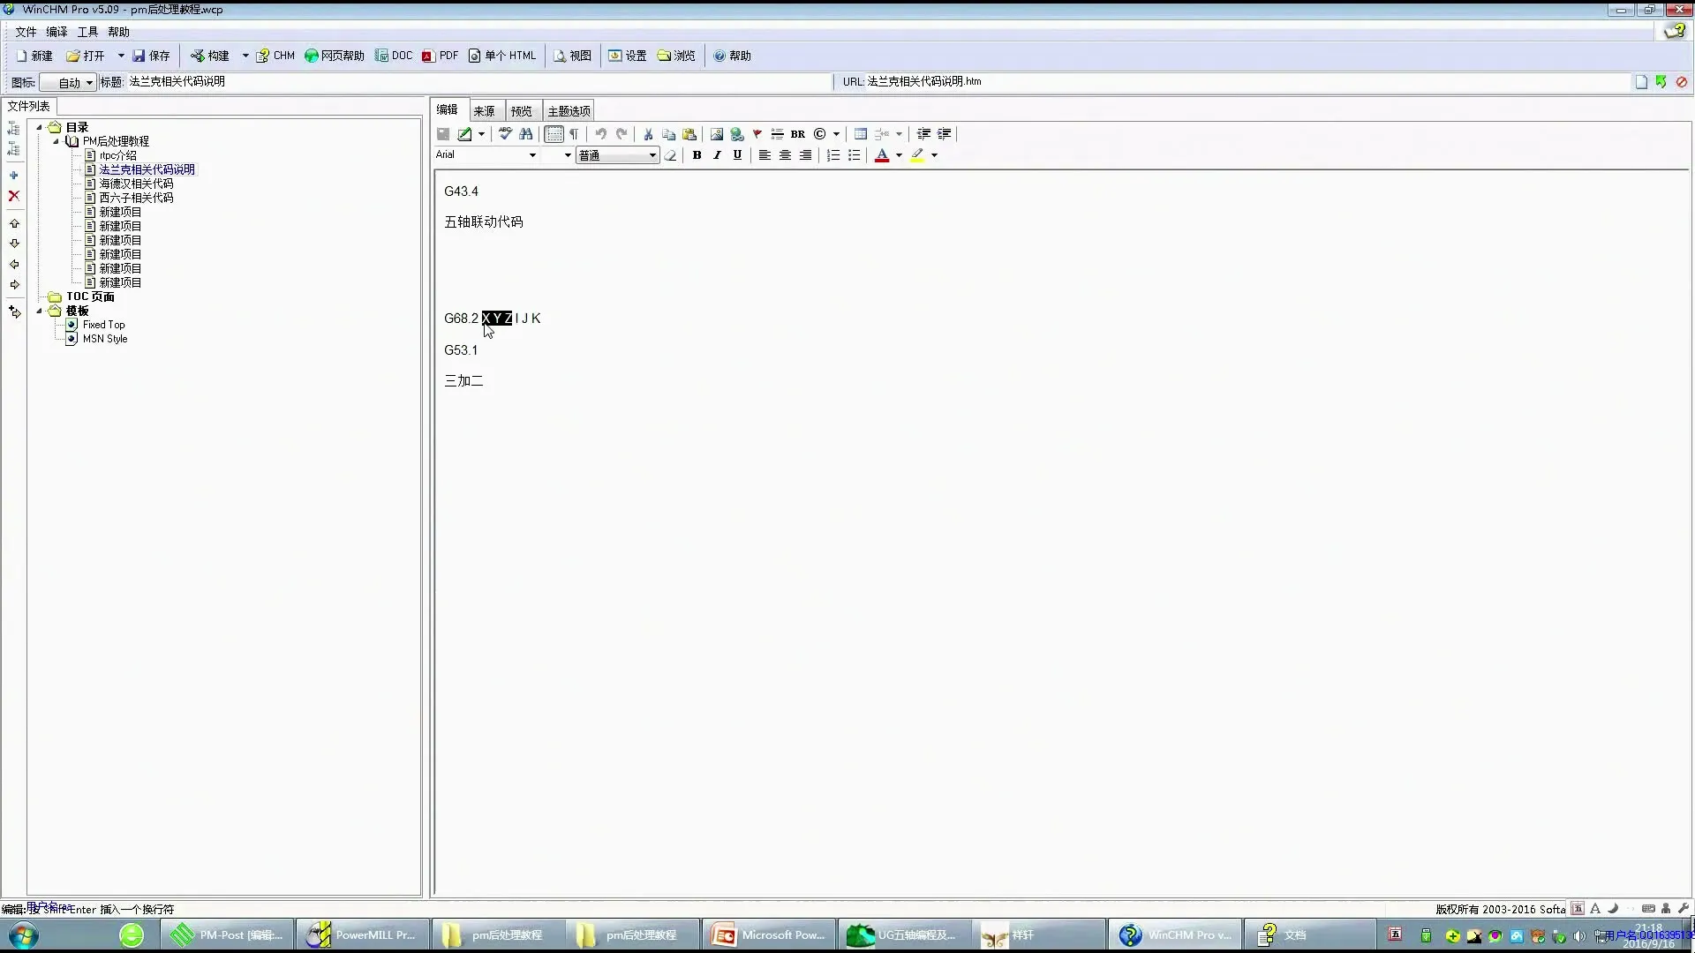Click the insert table icon
1695x953 pixels.
861,134
